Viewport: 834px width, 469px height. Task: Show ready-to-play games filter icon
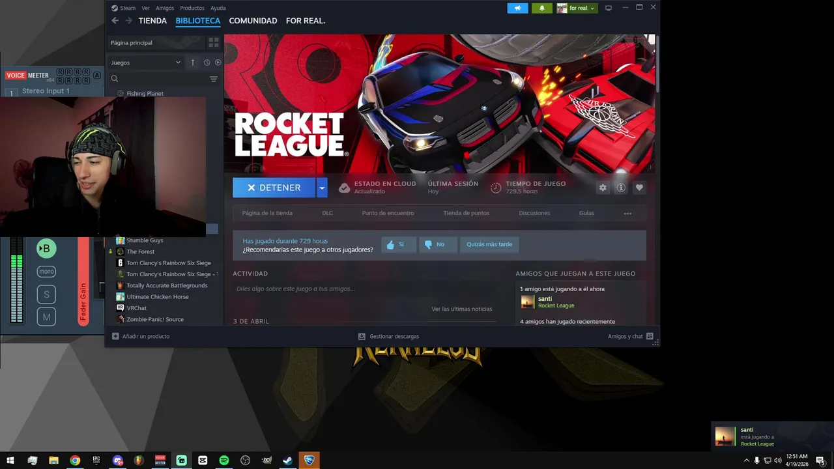coord(218,63)
